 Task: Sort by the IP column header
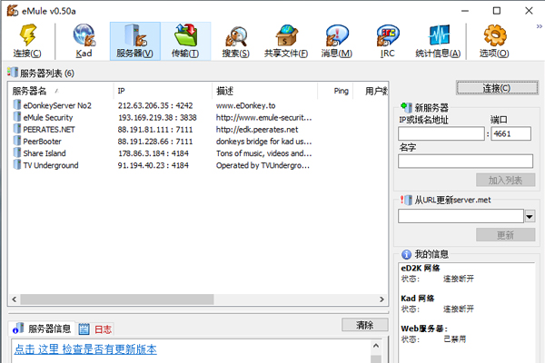pos(163,91)
